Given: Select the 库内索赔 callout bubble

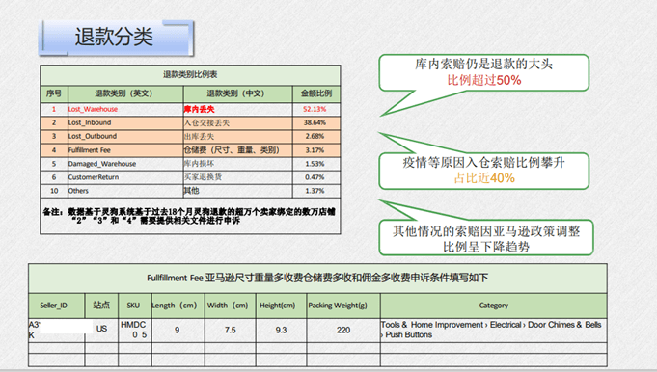Looking at the screenshot, I should coord(484,72).
